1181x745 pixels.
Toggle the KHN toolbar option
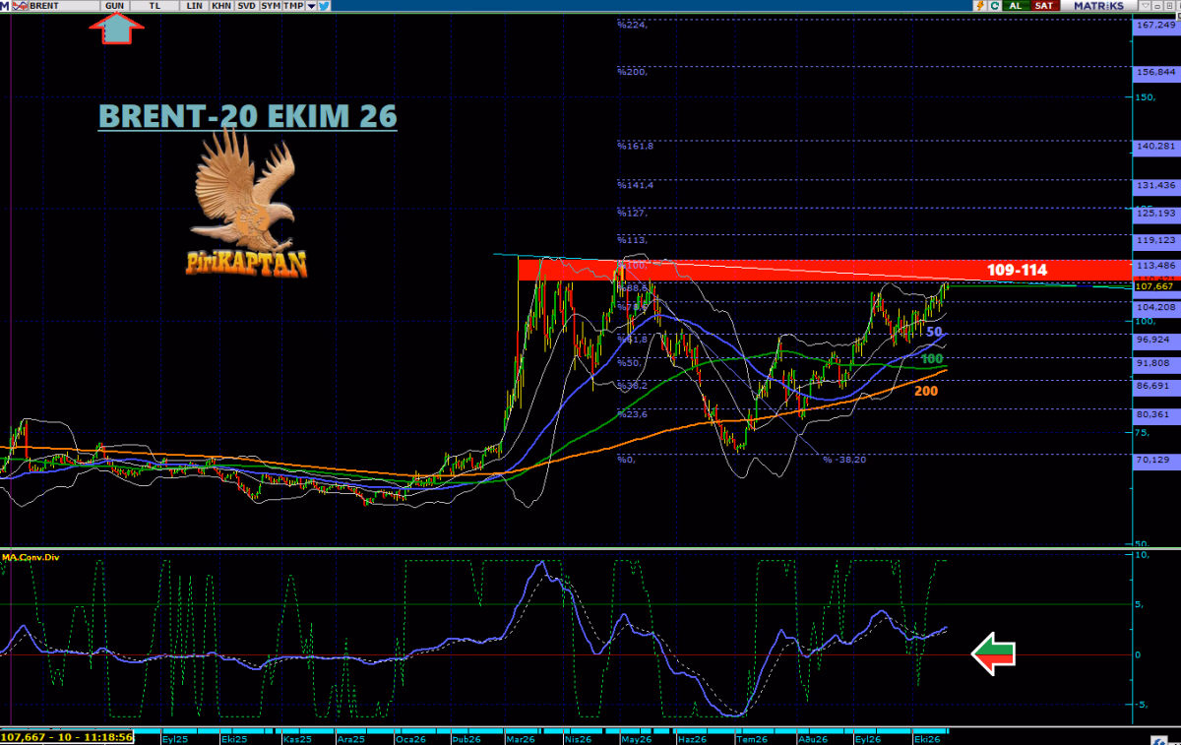(x=221, y=6)
